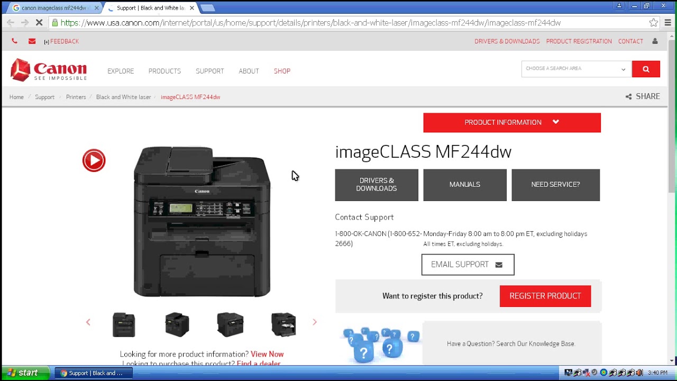Click the secure padlock icon
The width and height of the screenshot is (677, 381).
tap(55, 23)
